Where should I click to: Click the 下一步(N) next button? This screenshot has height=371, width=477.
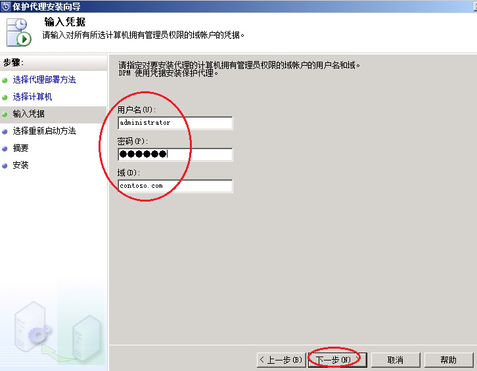337,360
